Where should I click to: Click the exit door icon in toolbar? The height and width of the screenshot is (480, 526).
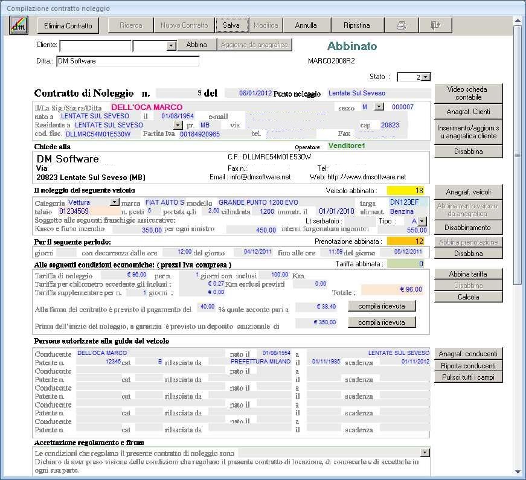pyautogui.click(x=435, y=25)
